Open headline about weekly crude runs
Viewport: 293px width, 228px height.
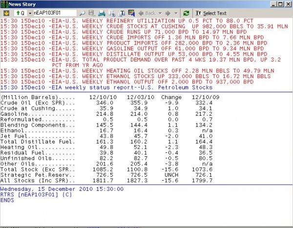124,32
